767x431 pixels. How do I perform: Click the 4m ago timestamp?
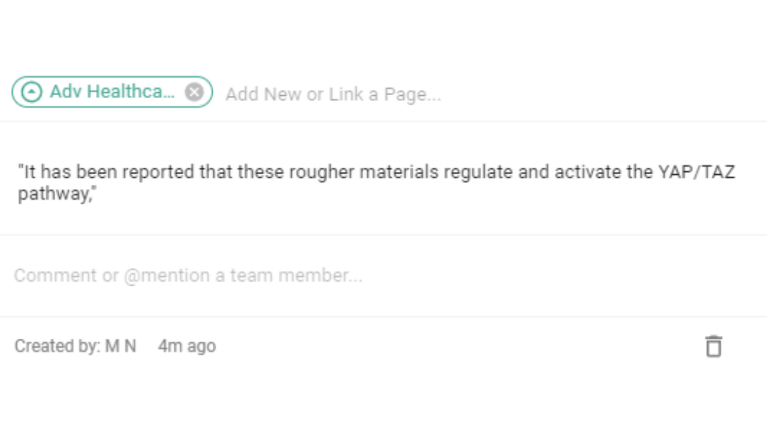point(187,346)
